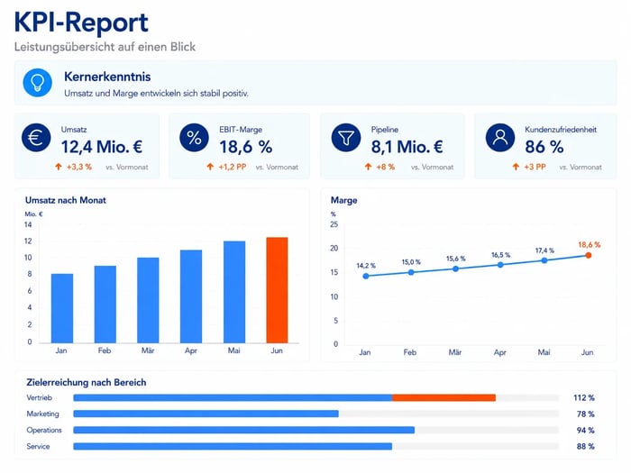
Task: Click the 15,0 % Feb data point in the Marge chart
Action: tap(411, 272)
